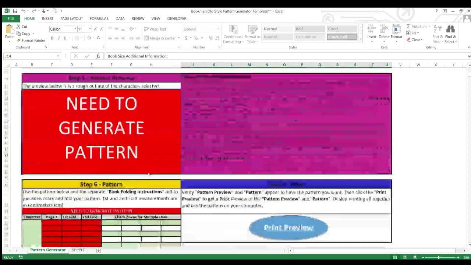This screenshot has width=471, height=265.
Task: Open Excel Help question mark
Action: click(436, 11)
